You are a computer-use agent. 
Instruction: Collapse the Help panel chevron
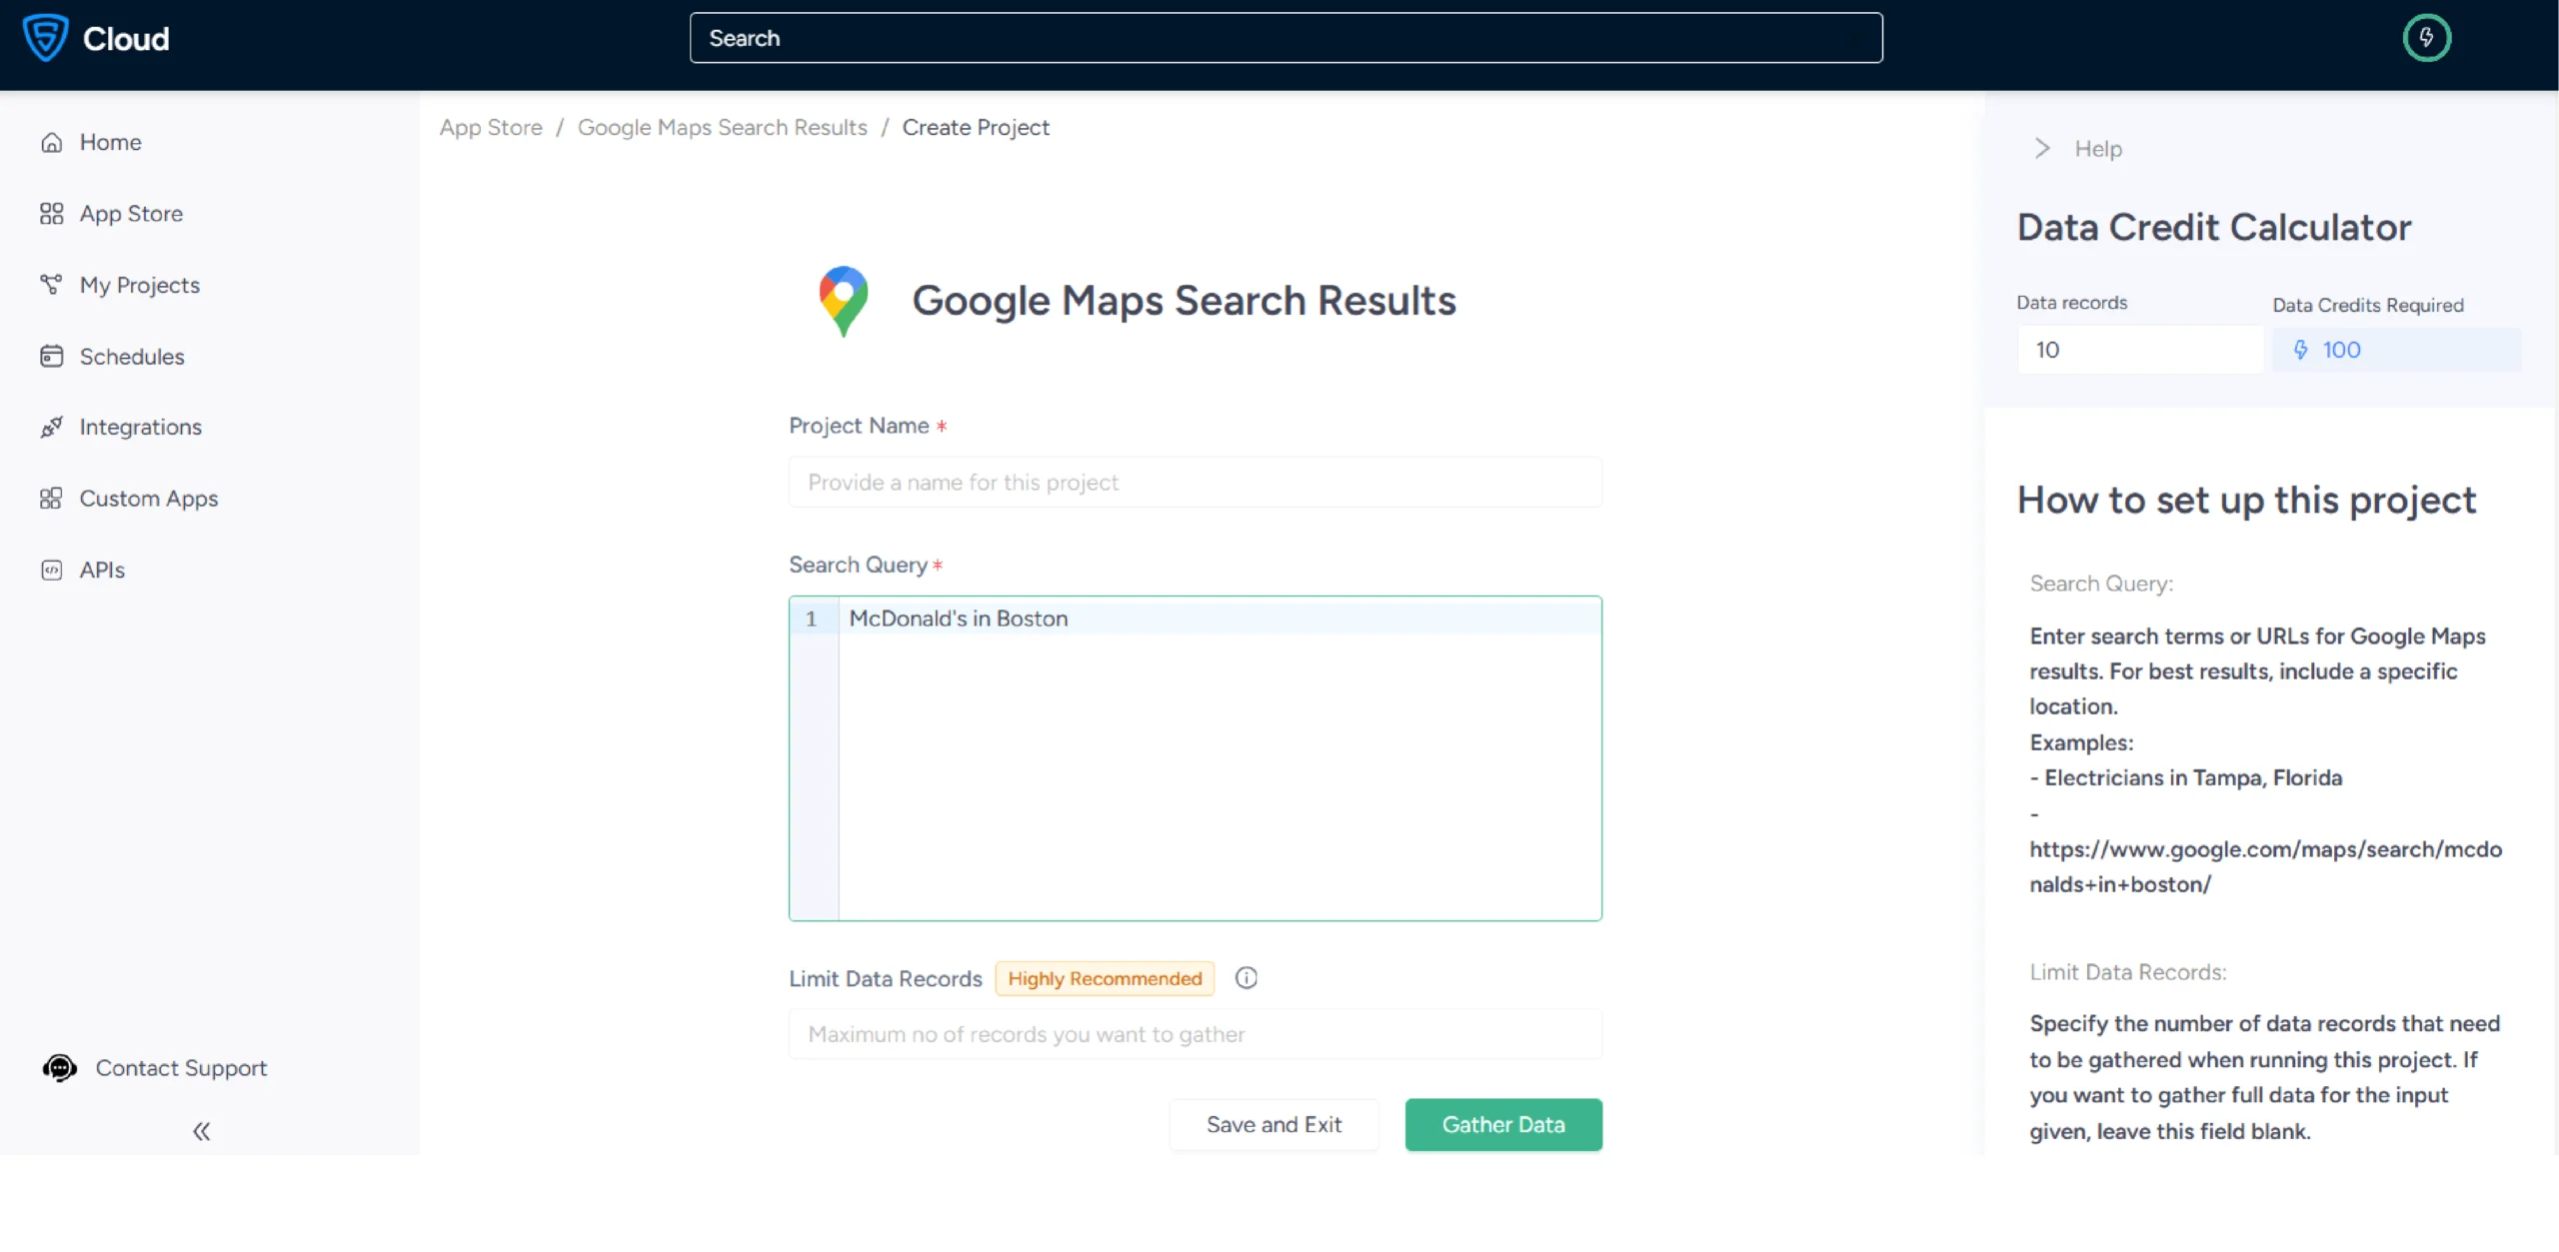[2042, 149]
